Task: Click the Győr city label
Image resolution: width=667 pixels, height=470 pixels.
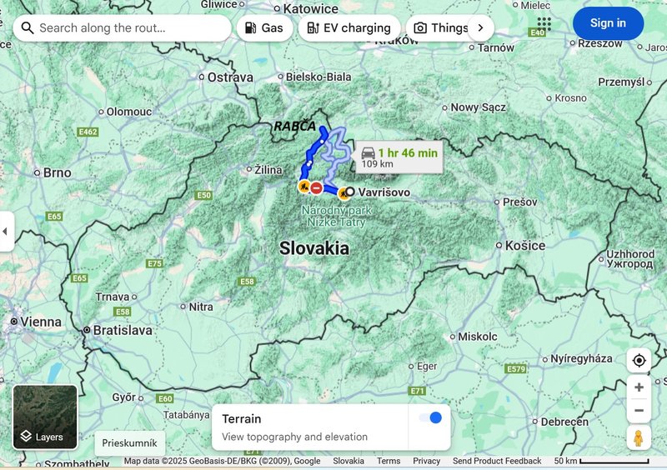Action: [x=123, y=397]
